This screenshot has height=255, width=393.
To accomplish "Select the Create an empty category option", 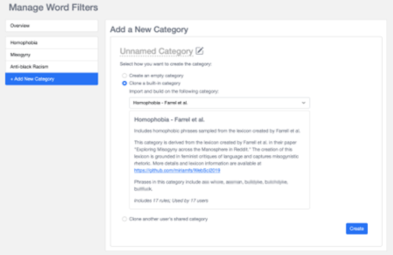I will [125, 76].
